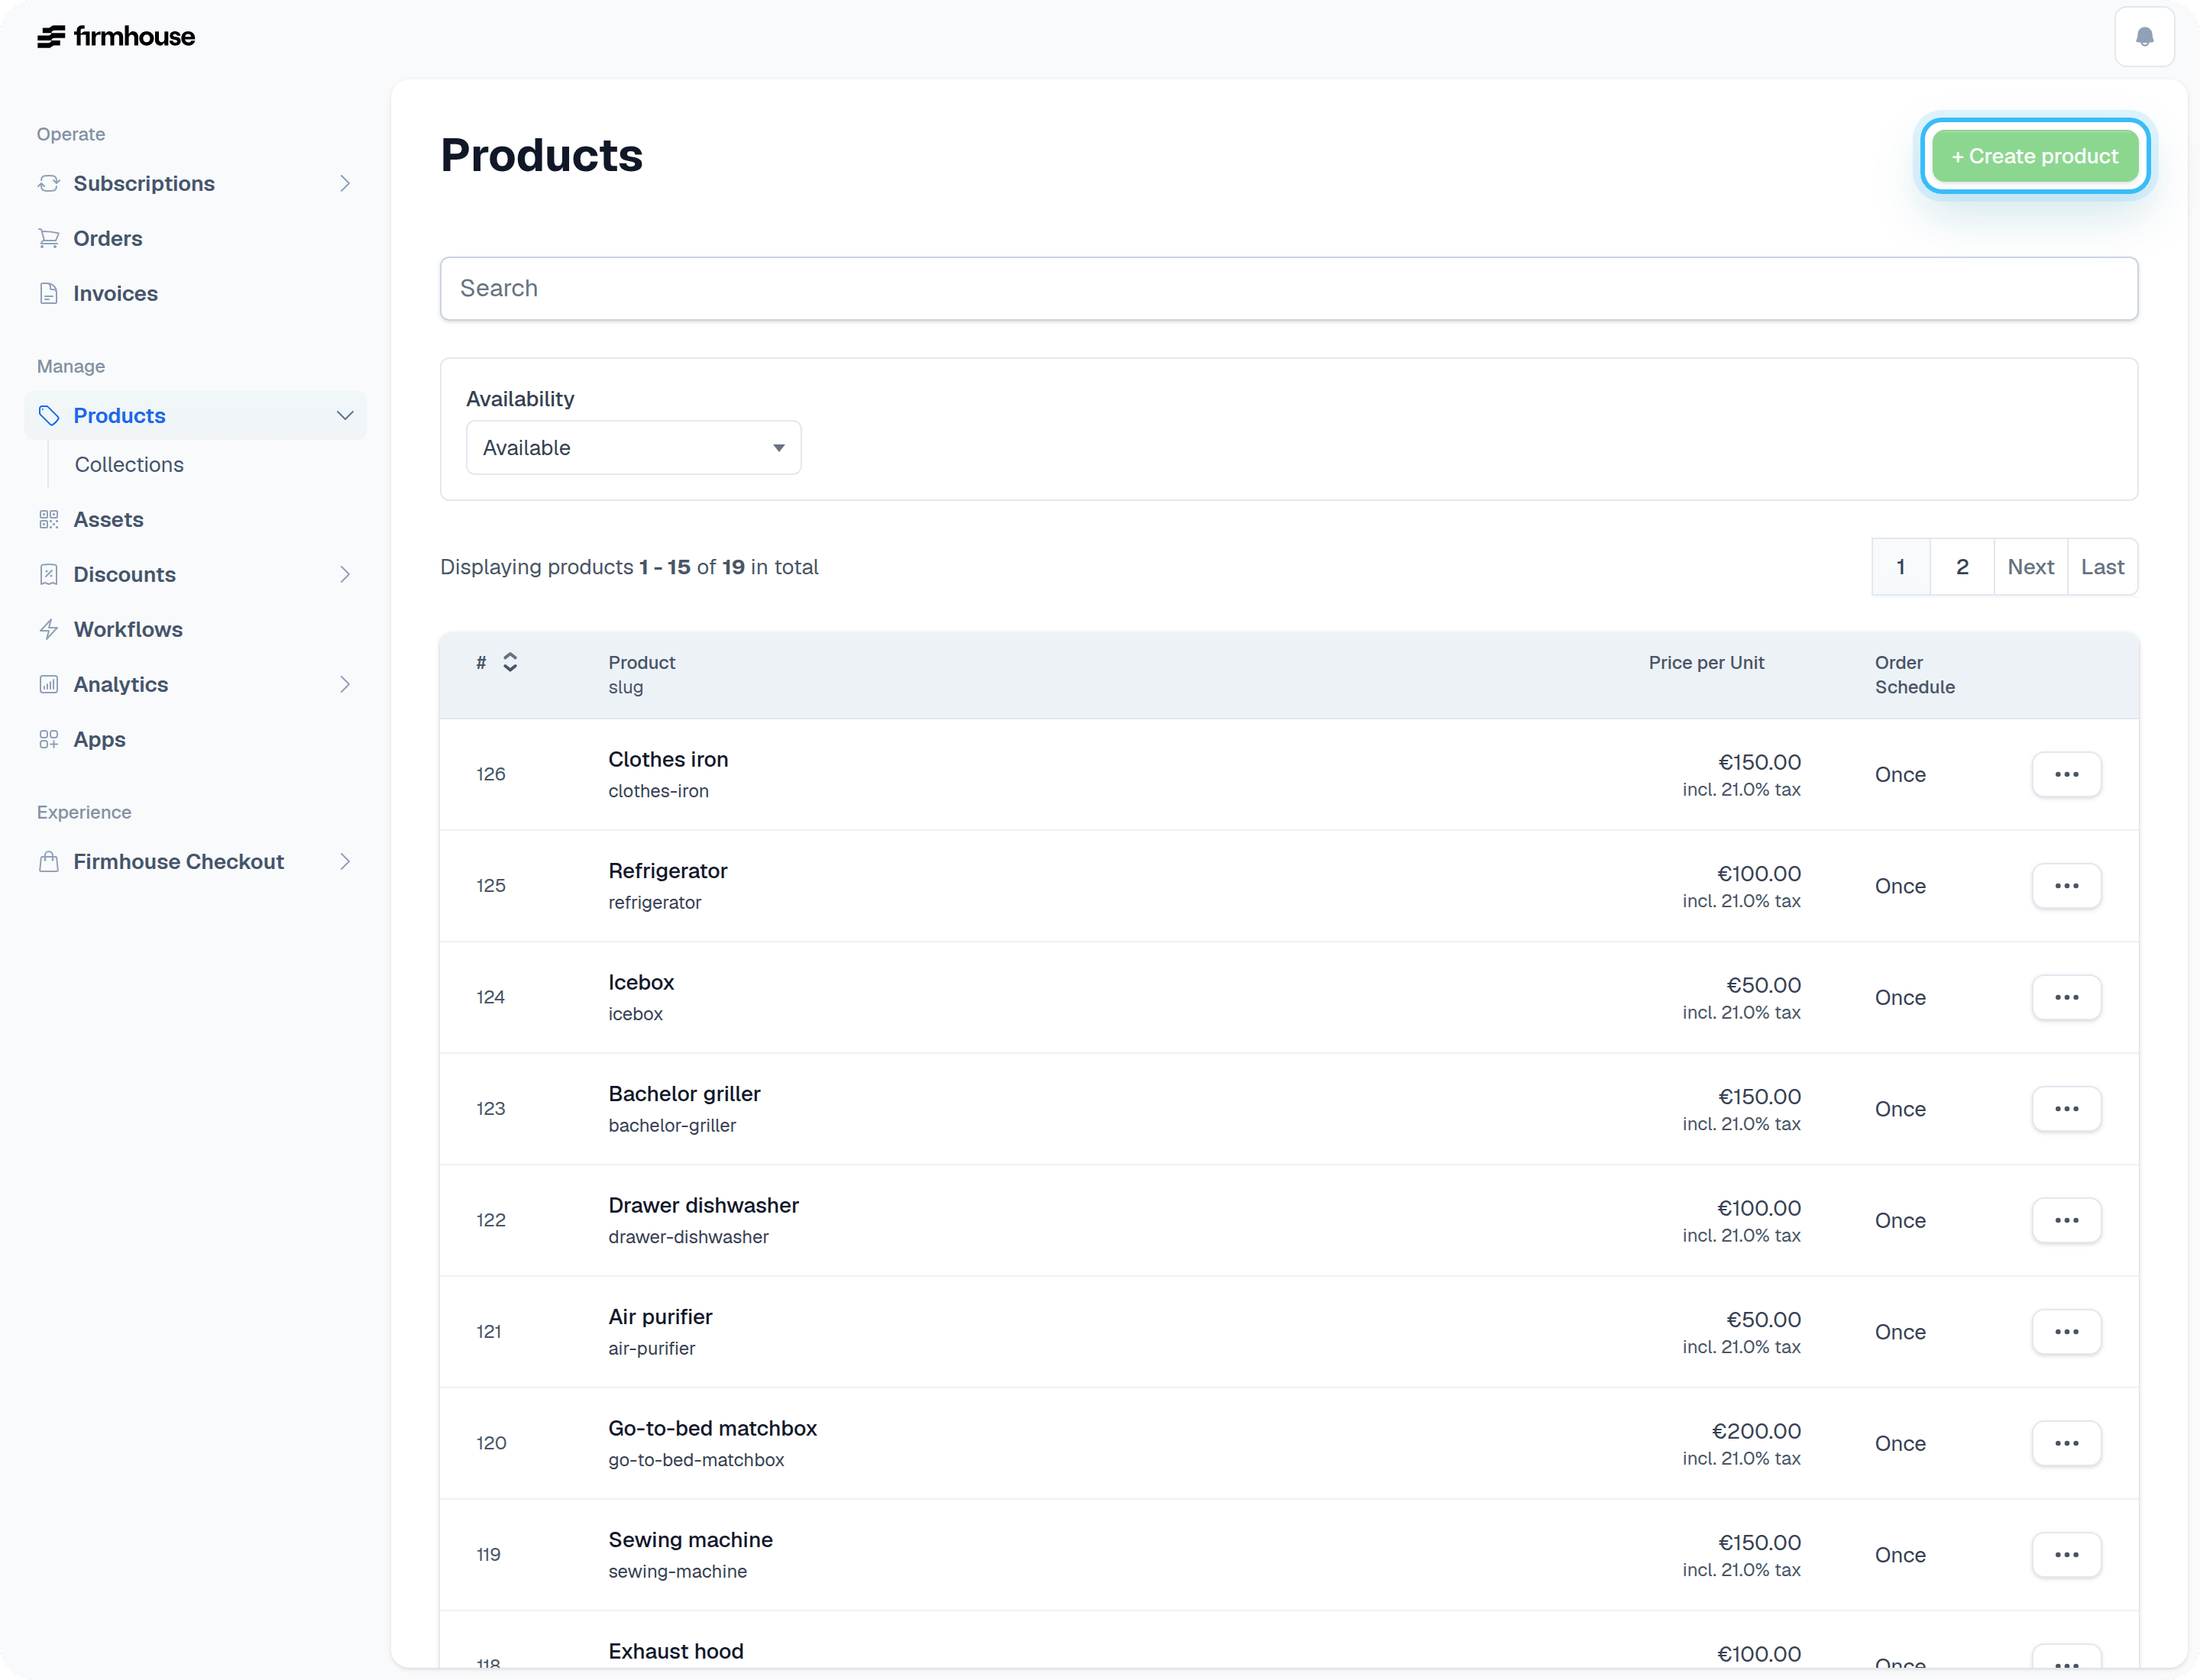Collapse the Products submenu chevron
This screenshot has height=1680, width=2200.
[345, 415]
